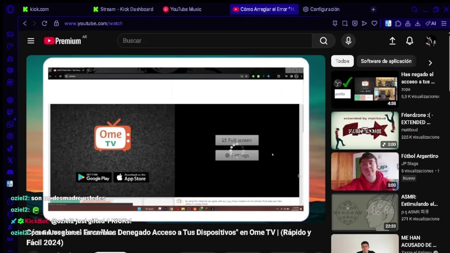
Task: Select the Software de aplicación chip
Action: click(386, 61)
